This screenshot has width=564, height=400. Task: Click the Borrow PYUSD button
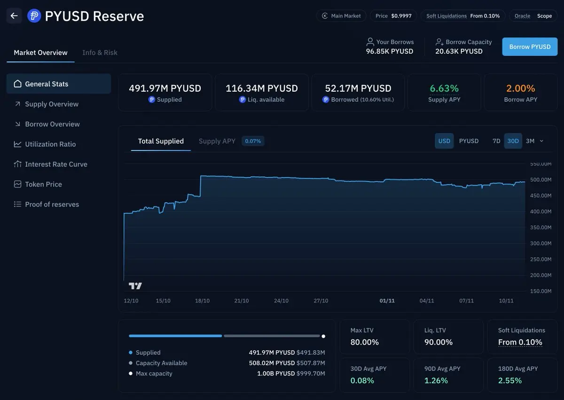coord(530,47)
